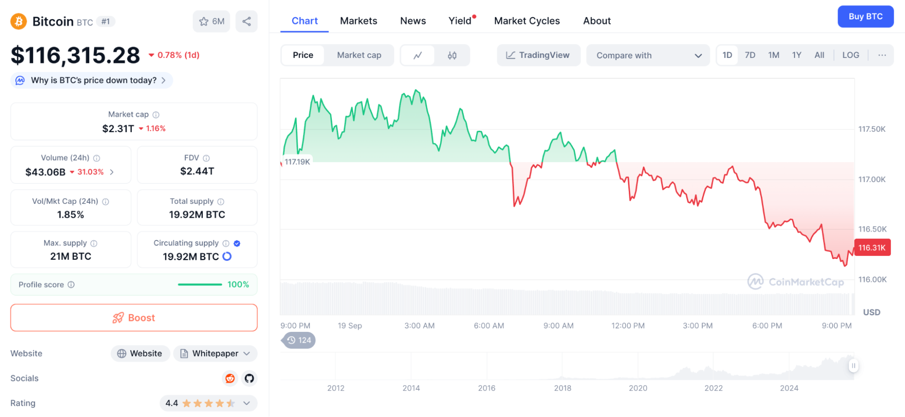Viewport: 905px width, 417px height.
Task: Click the 1.85% Vol/Mkt Cap value
Action: pos(71,215)
